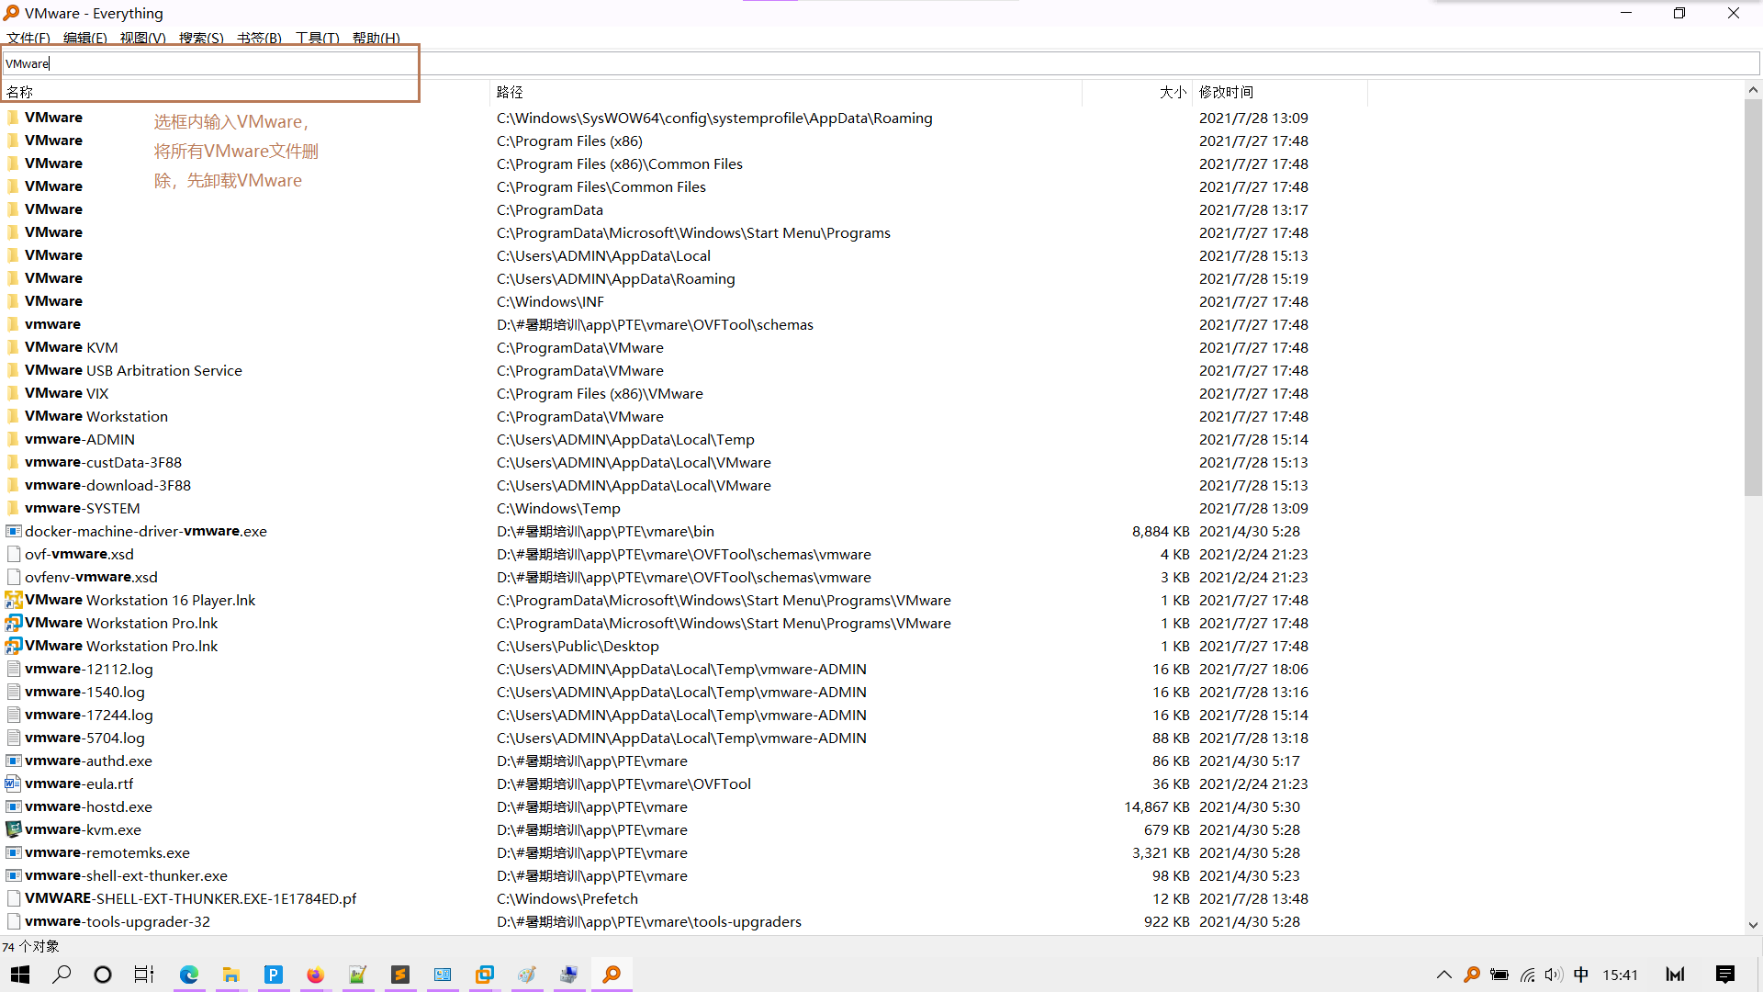1763x992 pixels.
Task: Open the Sublime Text taskbar icon
Action: click(400, 975)
